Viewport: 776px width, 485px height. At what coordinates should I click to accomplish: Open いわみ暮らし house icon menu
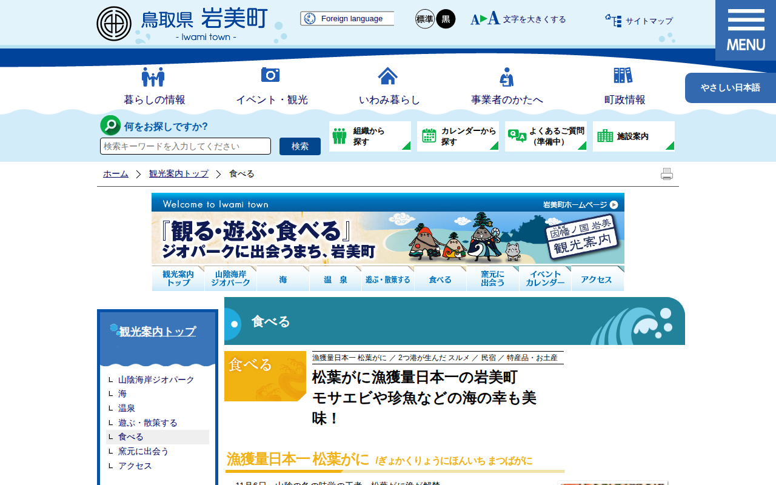[x=389, y=87]
